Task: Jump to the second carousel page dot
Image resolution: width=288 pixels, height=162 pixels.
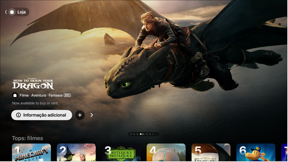Action: [x=134, y=134]
